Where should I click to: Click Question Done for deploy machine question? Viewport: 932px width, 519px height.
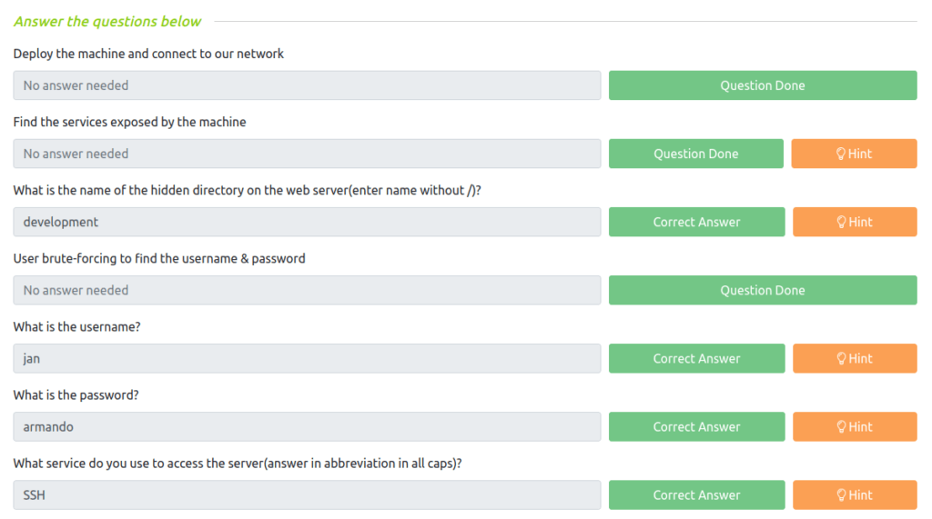(x=763, y=85)
